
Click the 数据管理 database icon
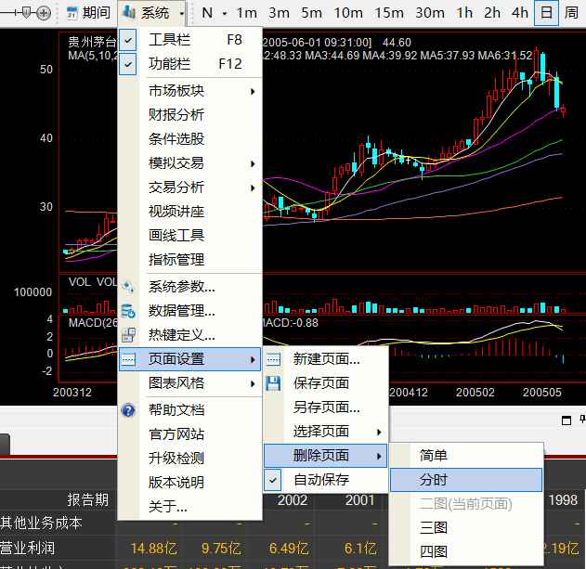(129, 311)
